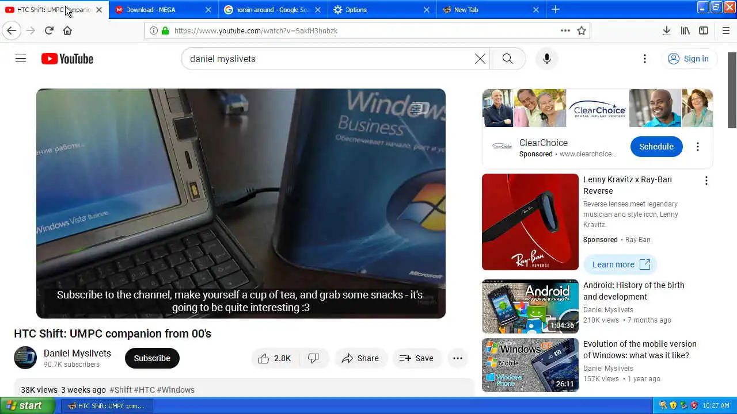This screenshot has width=737, height=414.
Task: Go to the YouTube home logo
Action: (x=67, y=59)
